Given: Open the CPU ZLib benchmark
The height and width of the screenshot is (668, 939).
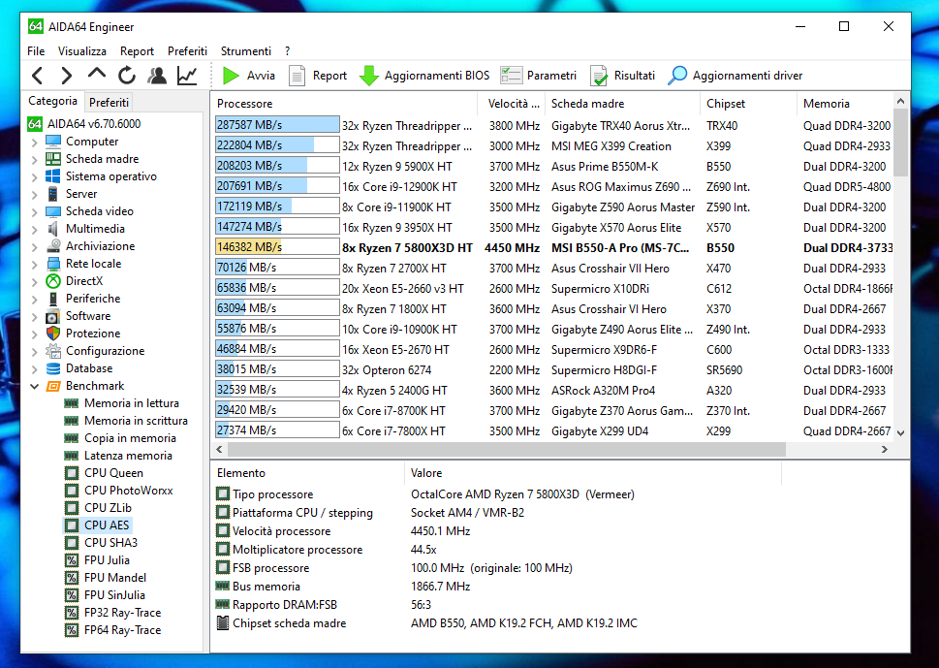Looking at the screenshot, I should point(108,507).
